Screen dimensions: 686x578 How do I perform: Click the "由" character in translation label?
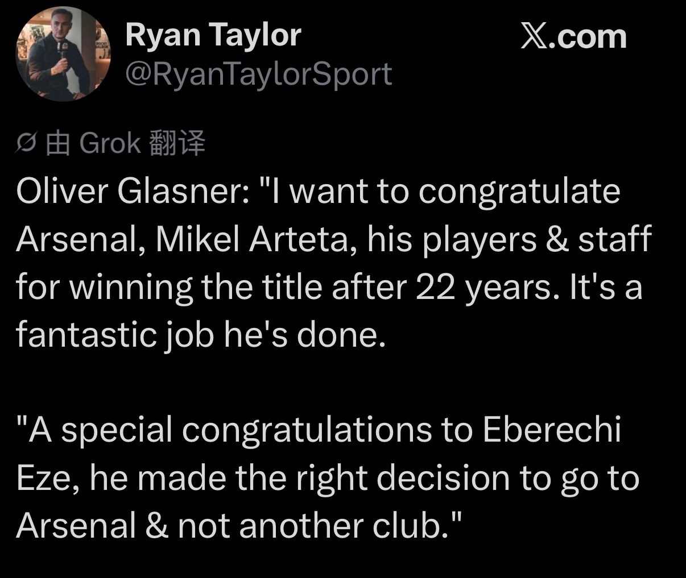click(x=57, y=143)
